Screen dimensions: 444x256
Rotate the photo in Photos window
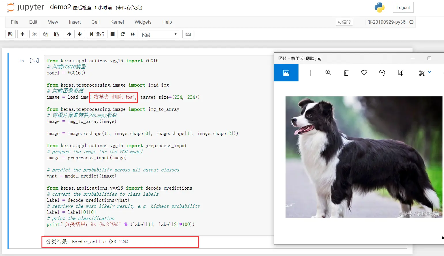point(382,73)
